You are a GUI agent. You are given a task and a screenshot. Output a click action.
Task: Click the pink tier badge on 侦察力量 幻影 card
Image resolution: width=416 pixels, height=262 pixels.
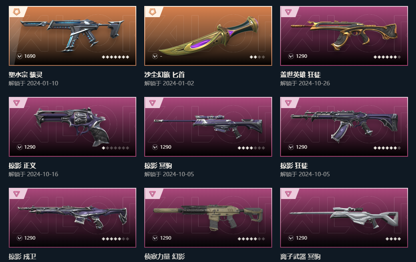152,194
